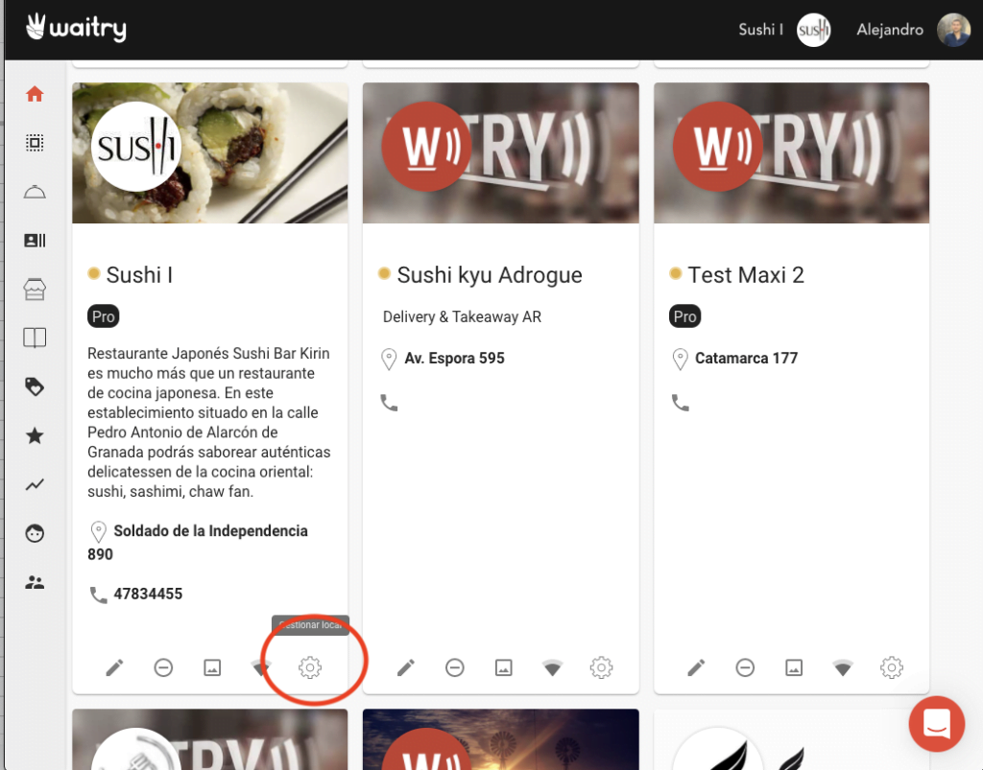Click the Sushi kyu Adrogue title
The width and height of the screenshot is (983, 770).
tap(490, 275)
